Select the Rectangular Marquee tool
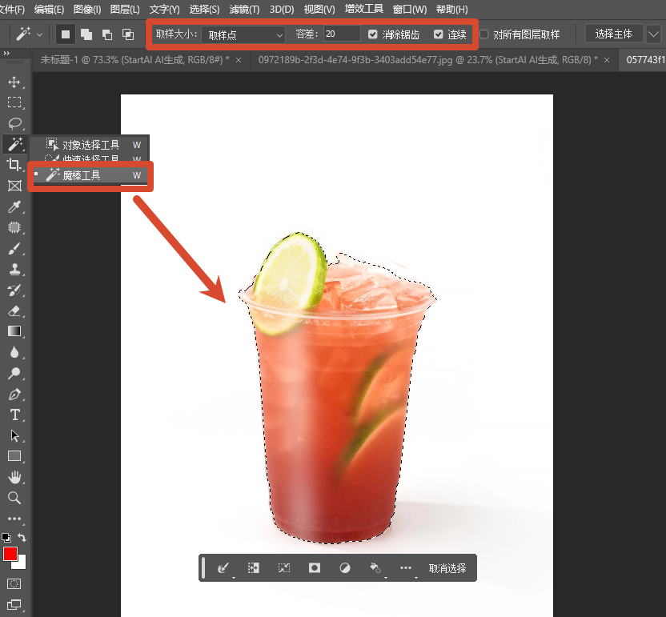666x617 pixels. point(14,102)
